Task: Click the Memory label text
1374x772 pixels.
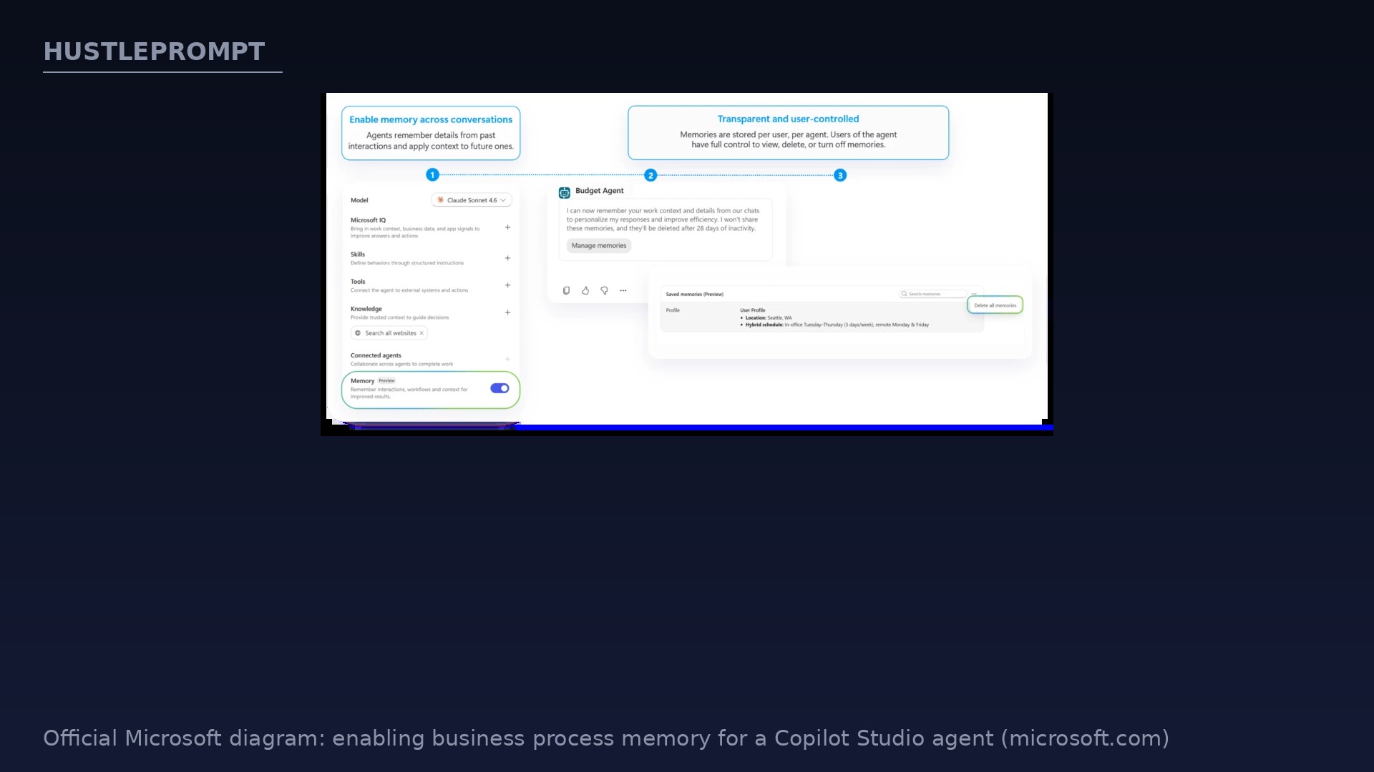Action: click(362, 381)
